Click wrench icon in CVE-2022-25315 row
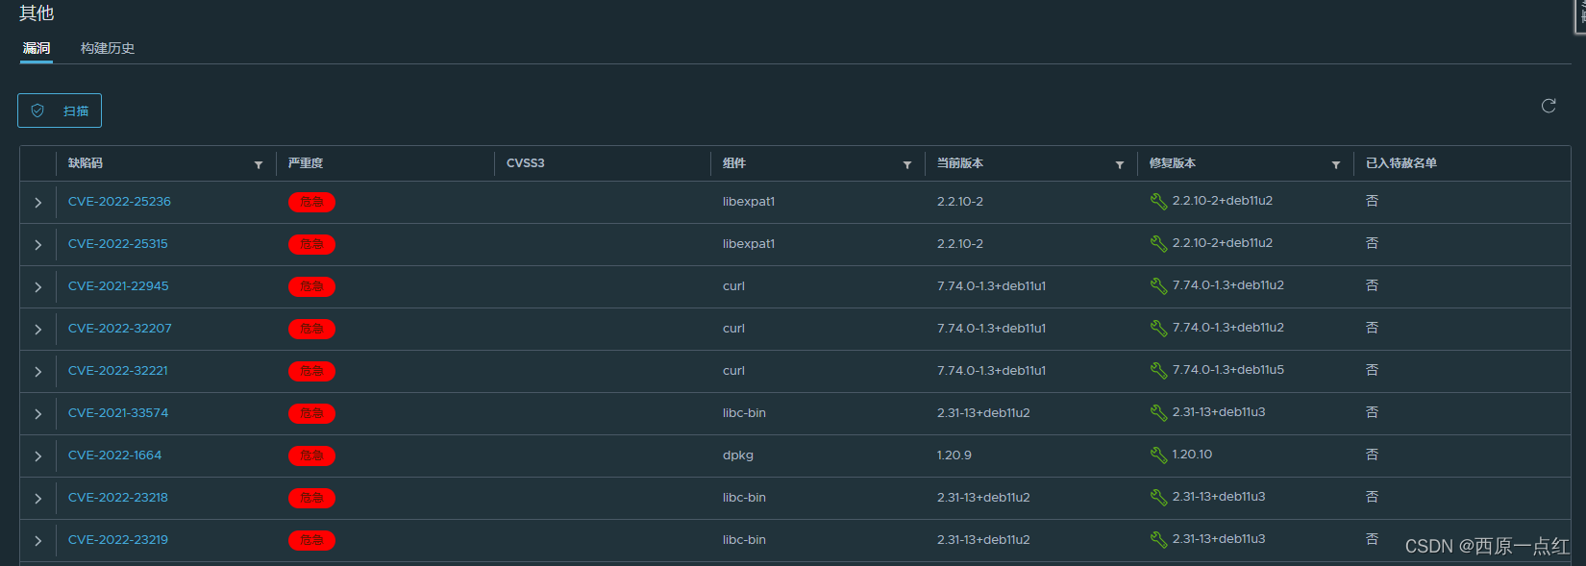 1158,244
